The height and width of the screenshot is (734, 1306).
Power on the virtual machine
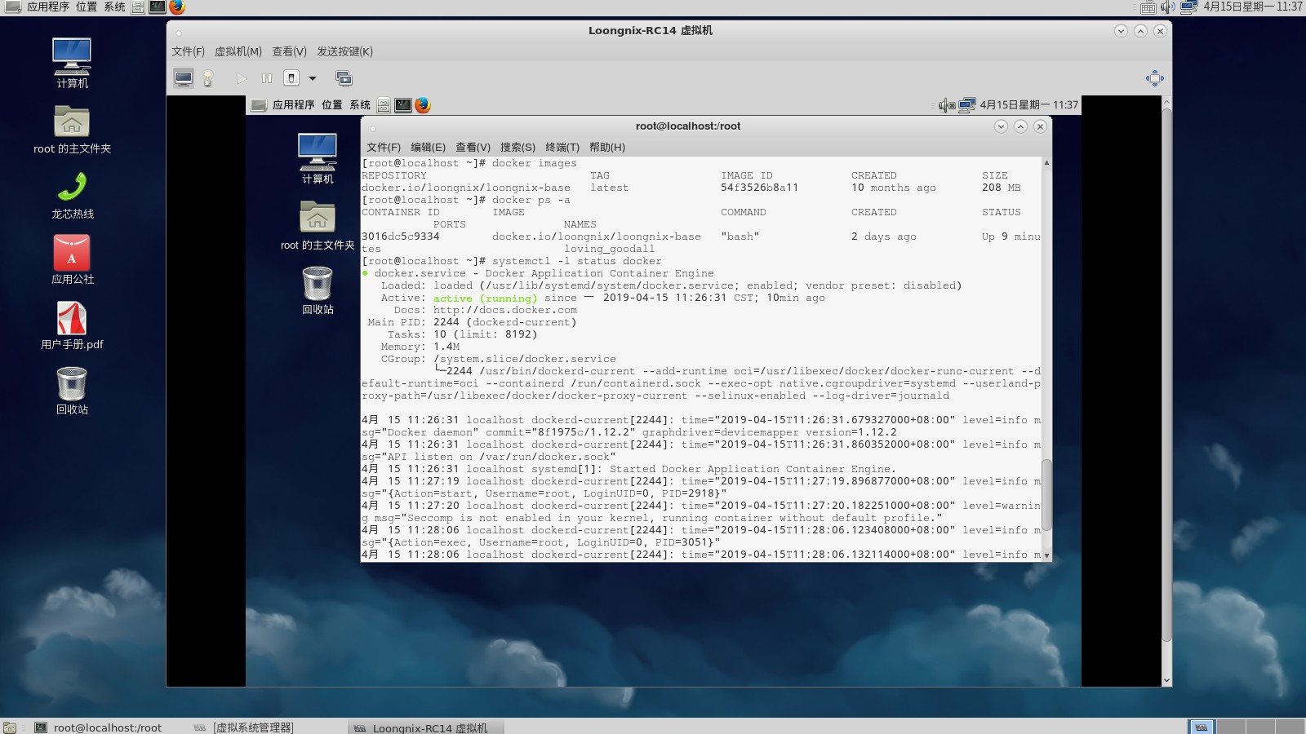click(242, 78)
